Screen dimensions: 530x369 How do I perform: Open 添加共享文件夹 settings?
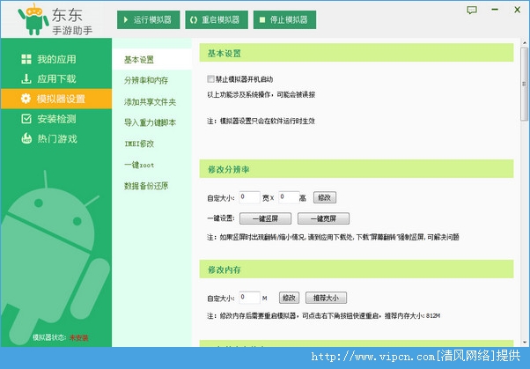pos(150,101)
